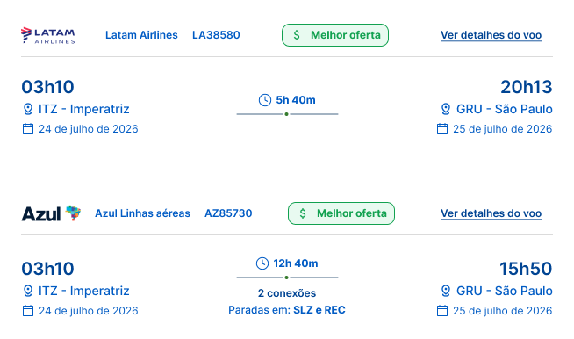This screenshot has height=339, width=574.
Task: Click location pin icon next to GRU on LATAM flight
Action: [446, 109]
